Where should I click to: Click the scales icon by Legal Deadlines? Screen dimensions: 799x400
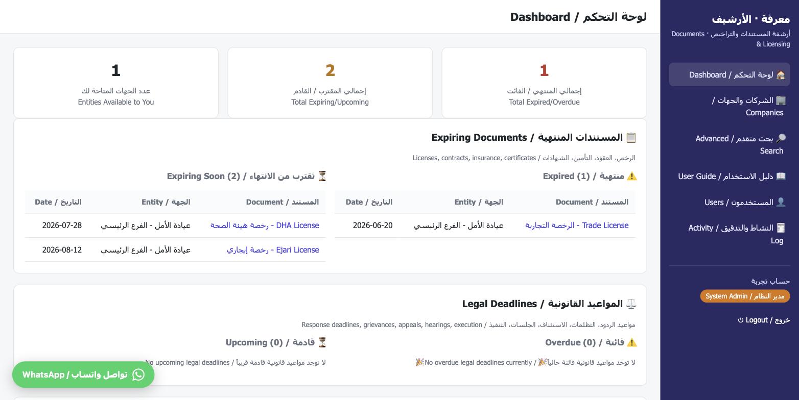point(631,304)
